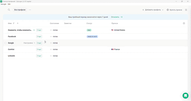This screenshot has width=191, height=101.
Task: Click 'готов' state in Linkedin row
Action: pos(55,56)
